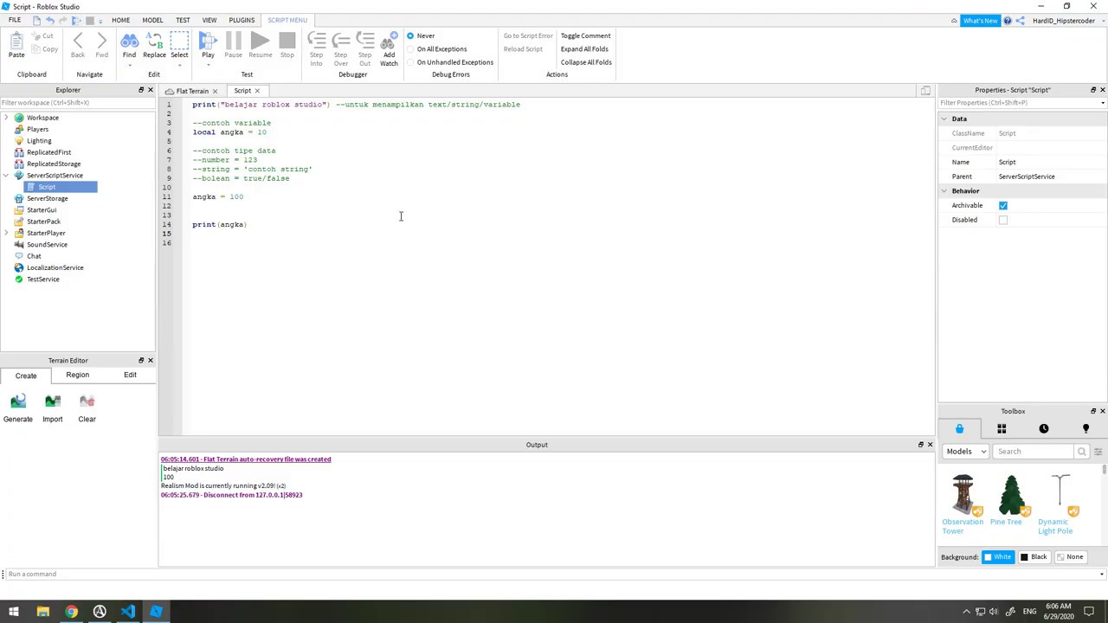The image size is (1108, 623).
Task: Set Toolbox background to None
Action: click(x=1070, y=557)
